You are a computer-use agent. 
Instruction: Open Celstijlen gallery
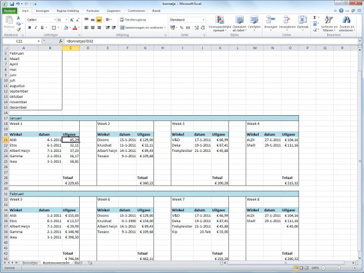point(254,24)
